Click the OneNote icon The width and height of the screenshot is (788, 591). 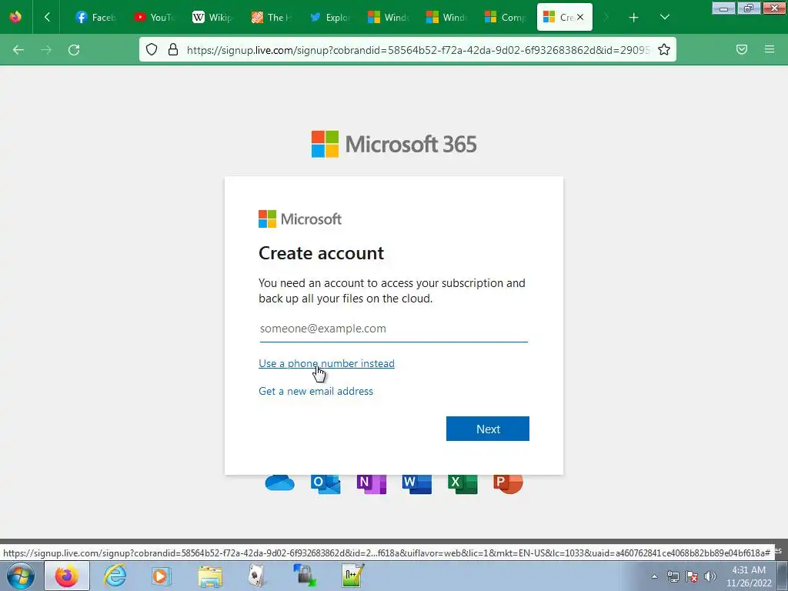pos(372,483)
